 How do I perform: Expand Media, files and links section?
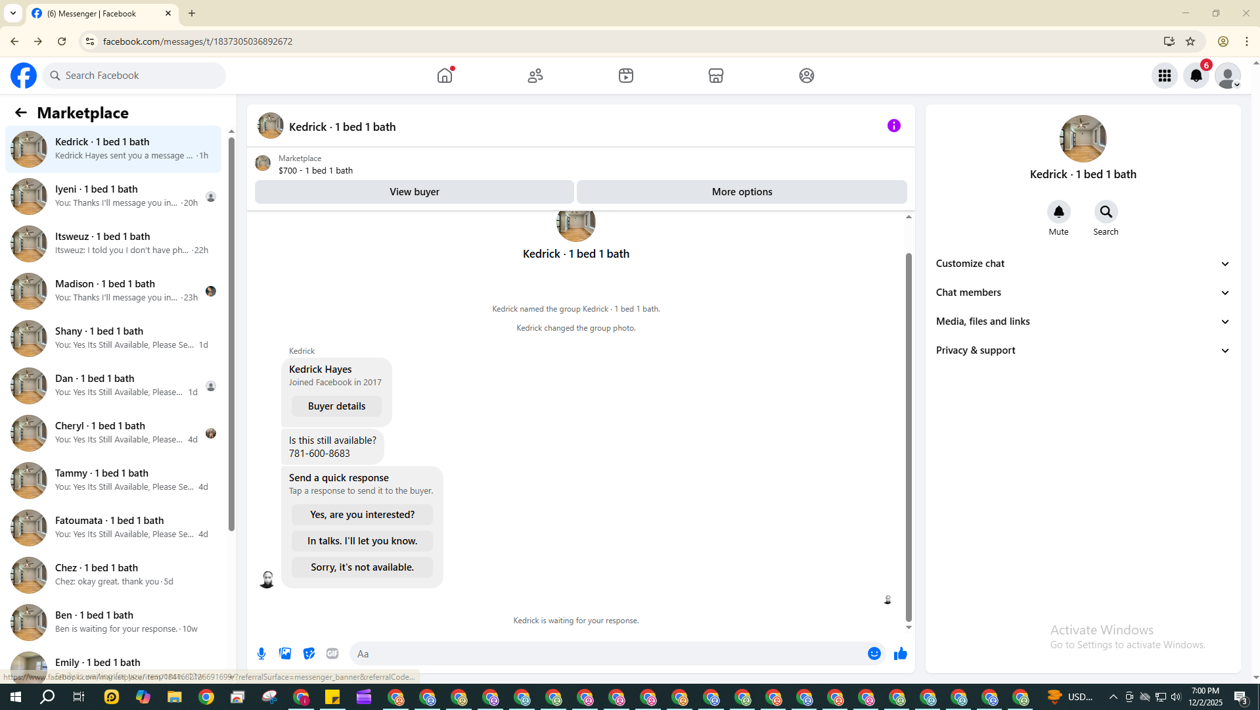(1083, 321)
